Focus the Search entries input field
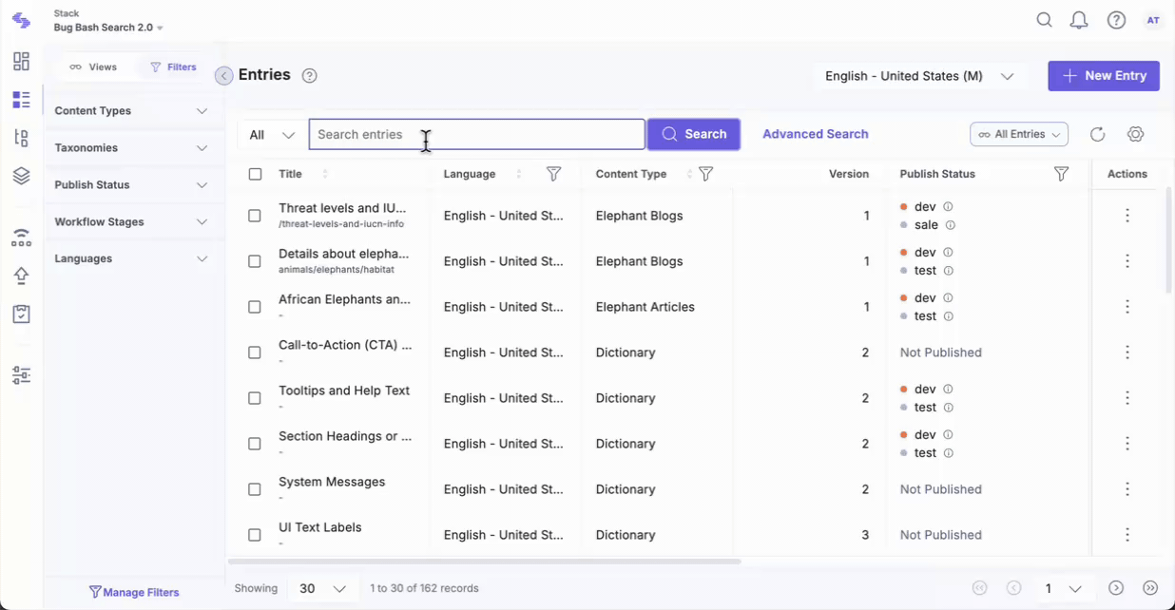 coord(477,134)
